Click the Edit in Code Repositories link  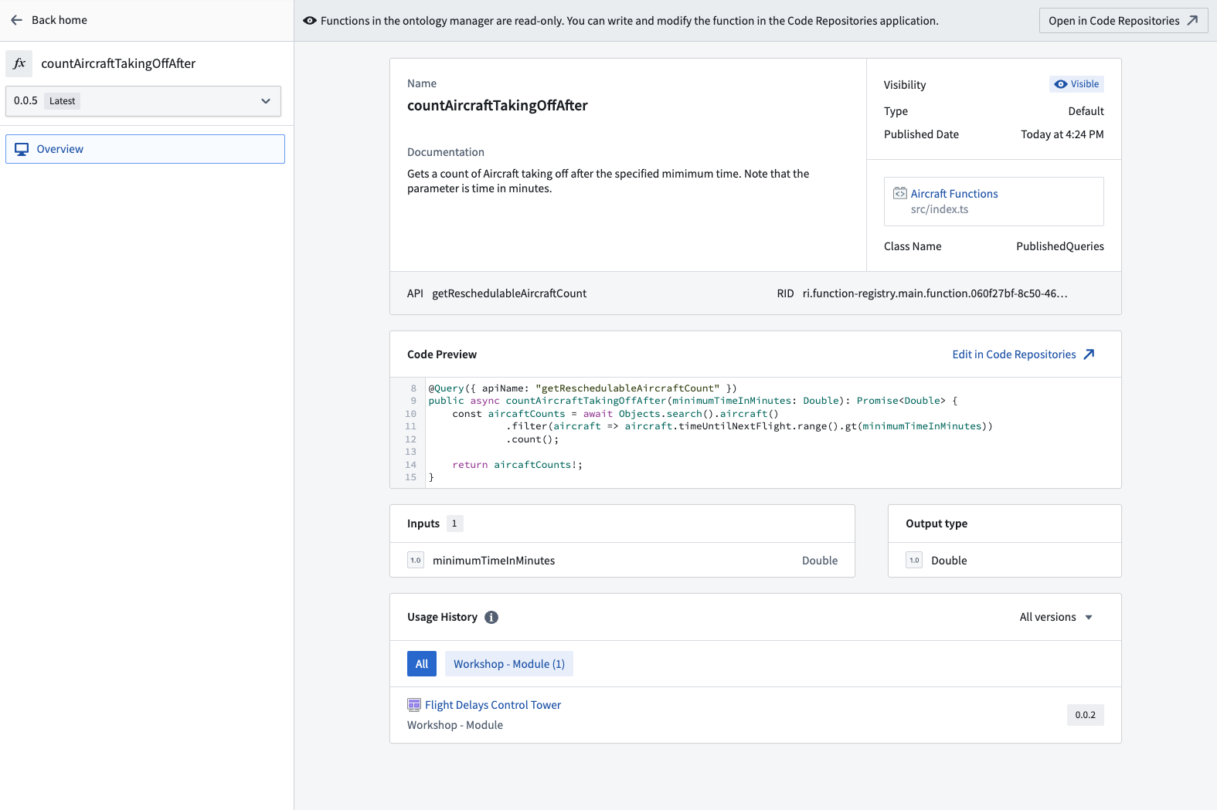click(1023, 354)
